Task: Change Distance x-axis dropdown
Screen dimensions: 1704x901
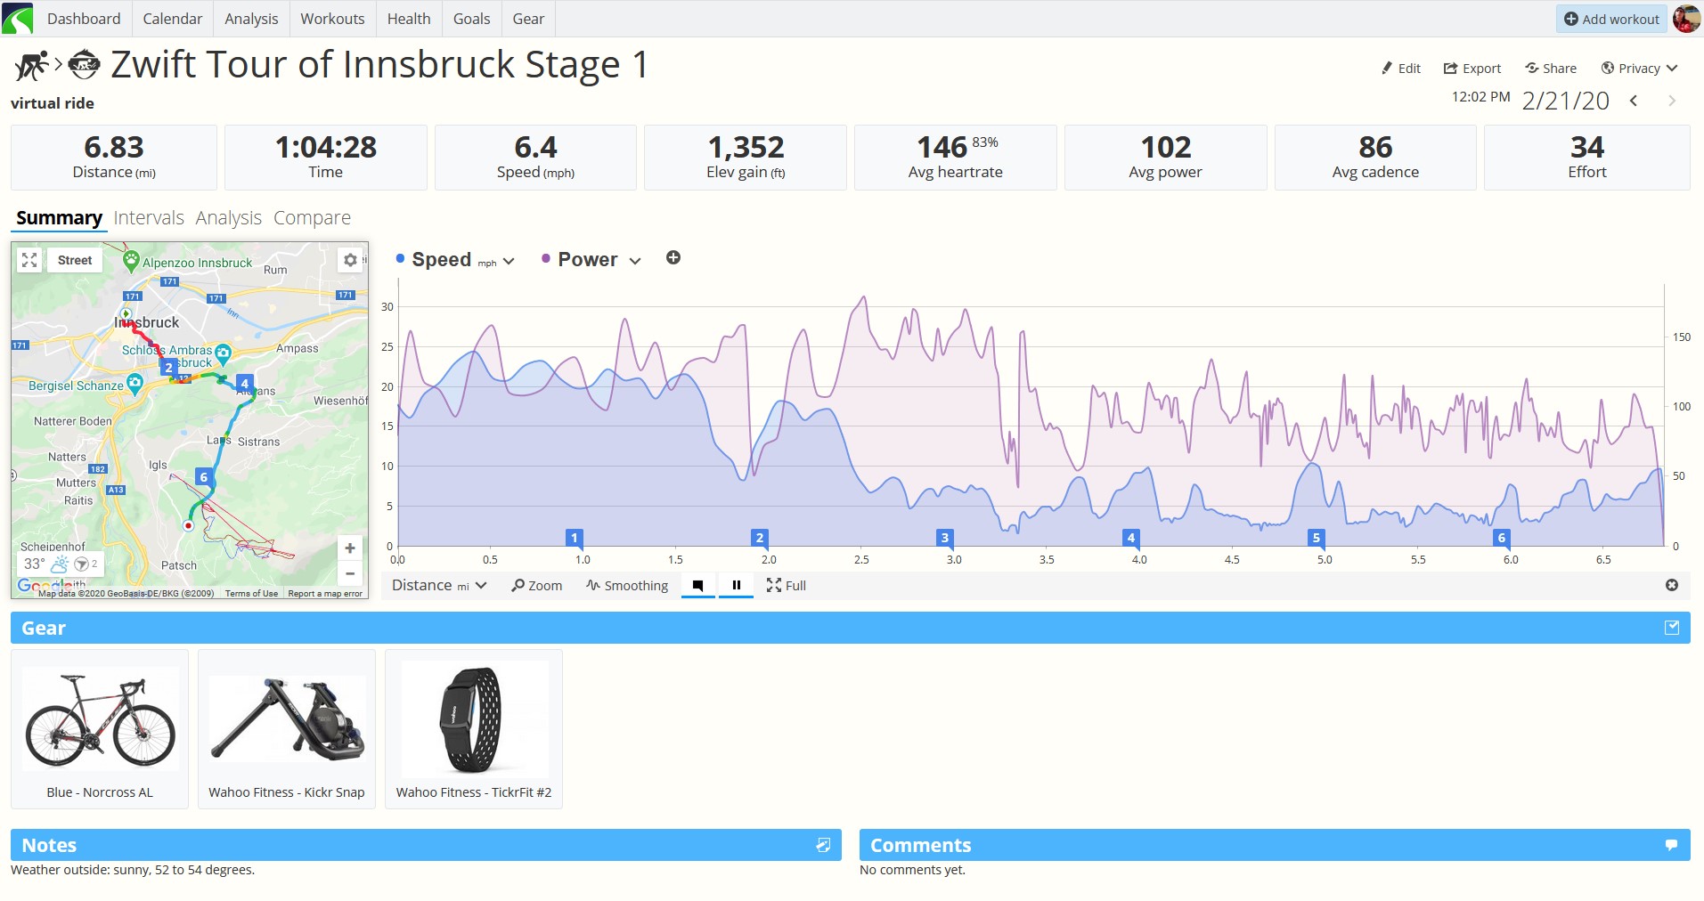Action: tap(439, 585)
